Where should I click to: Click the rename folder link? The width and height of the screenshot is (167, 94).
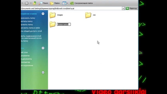pyautogui.click(x=28, y=18)
